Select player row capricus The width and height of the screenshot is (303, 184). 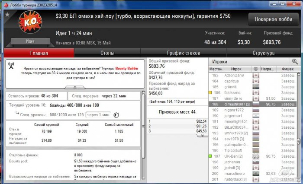tap(252, 81)
